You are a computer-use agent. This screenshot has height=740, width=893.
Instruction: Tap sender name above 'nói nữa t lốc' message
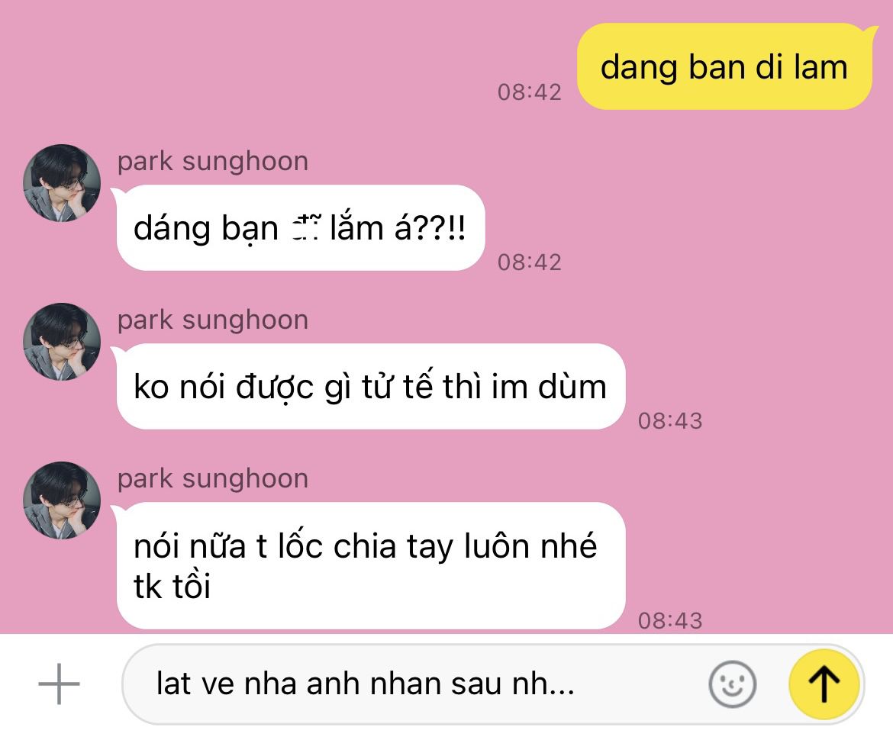[x=213, y=479]
